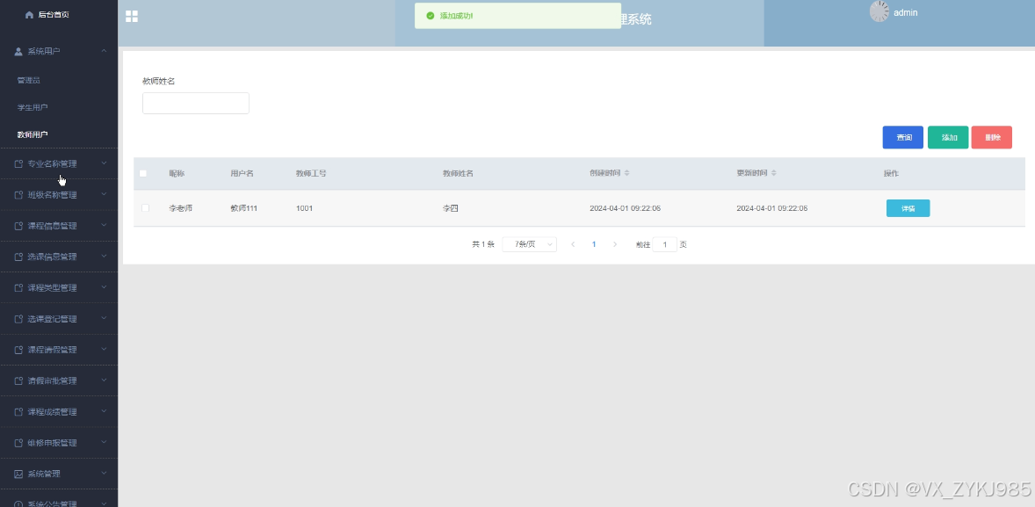
Task: Click the icon beside 班级名称管理
Action: tap(18, 195)
